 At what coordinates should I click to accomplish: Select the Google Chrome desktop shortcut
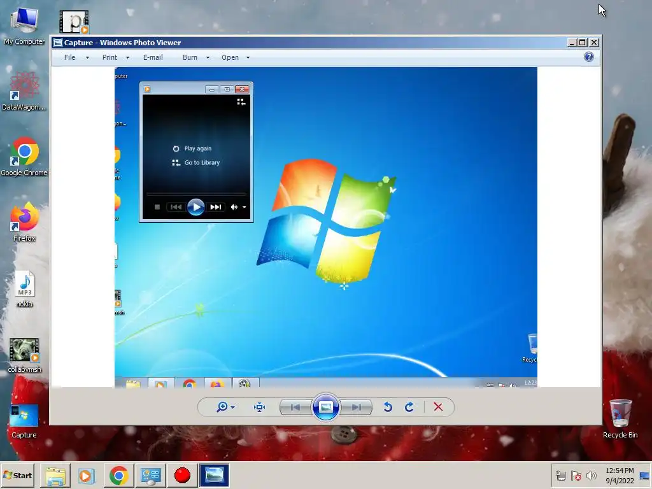point(24,157)
